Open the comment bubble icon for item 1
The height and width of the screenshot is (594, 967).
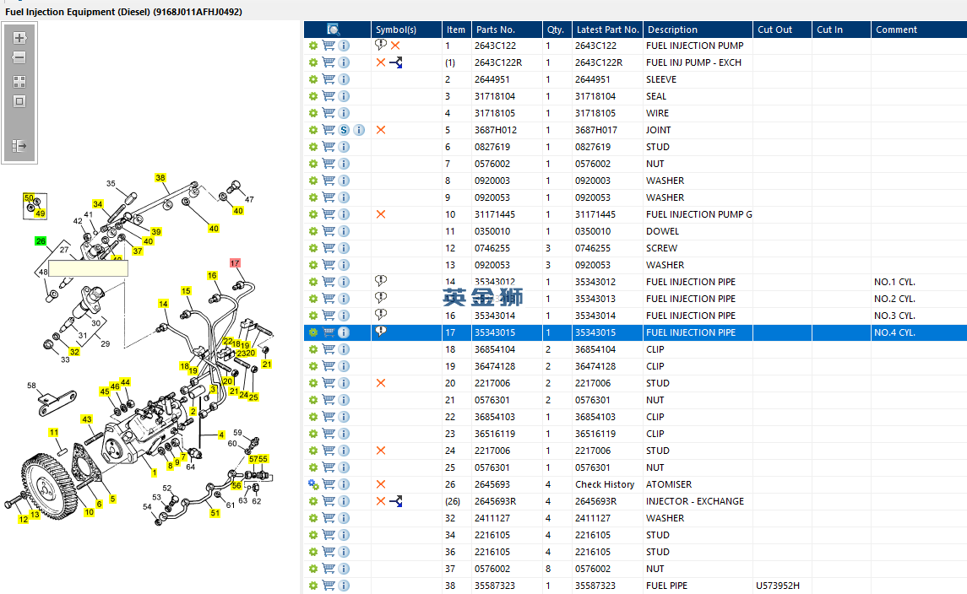pyautogui.click(x=381, y=45)
